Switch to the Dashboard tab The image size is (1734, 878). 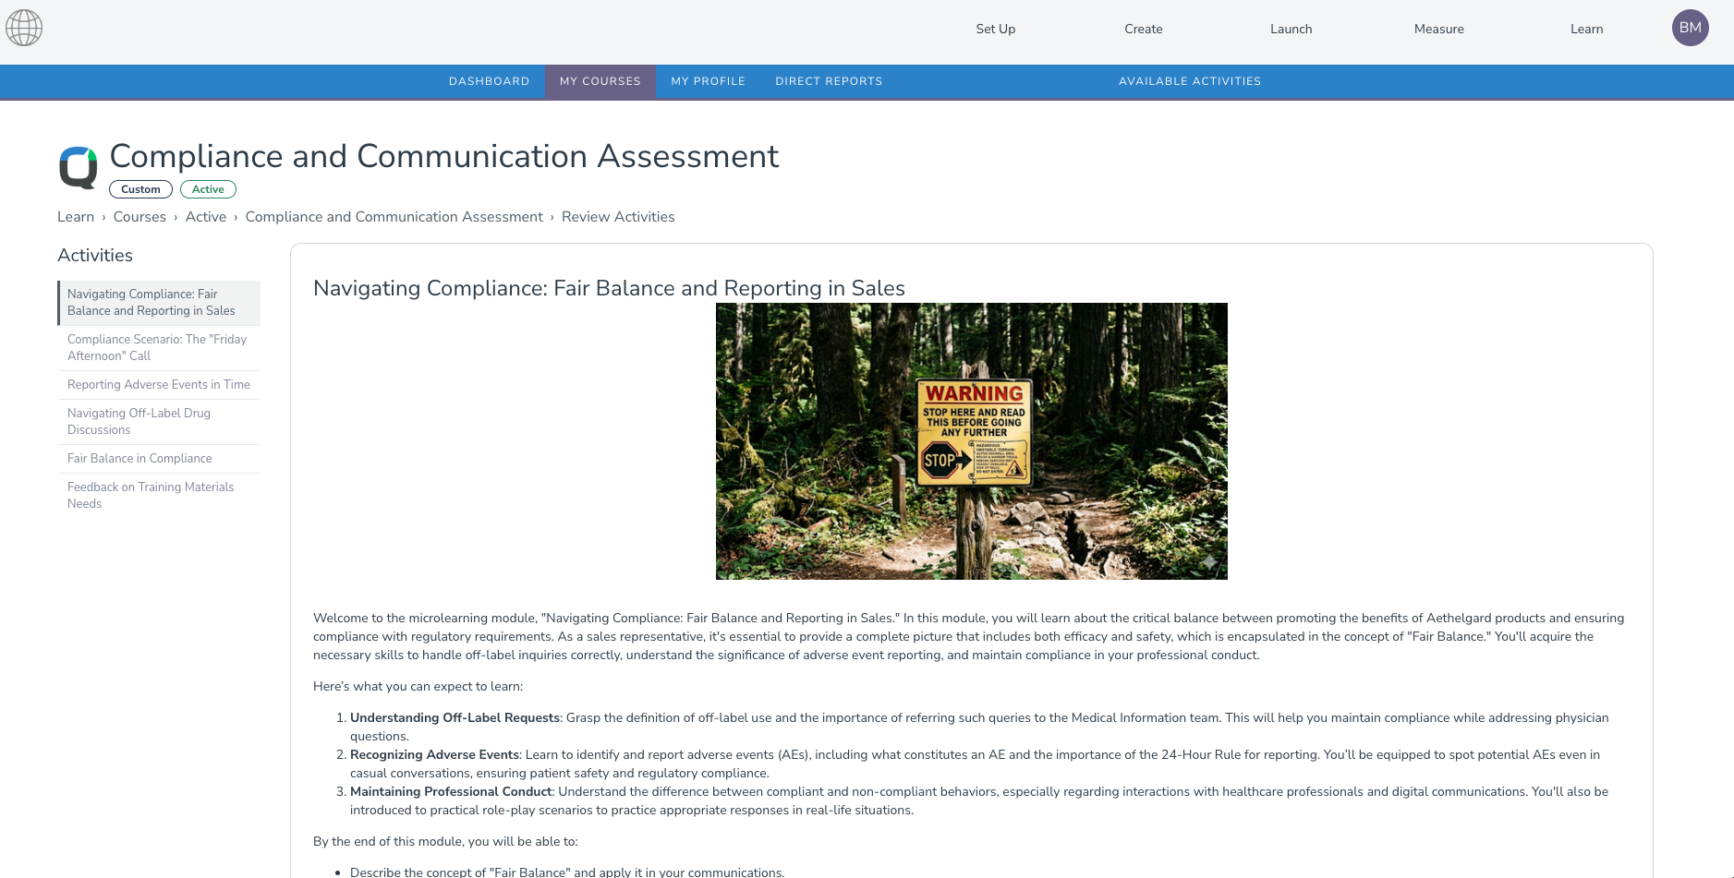pyautogui.click(x=489, y=81)
